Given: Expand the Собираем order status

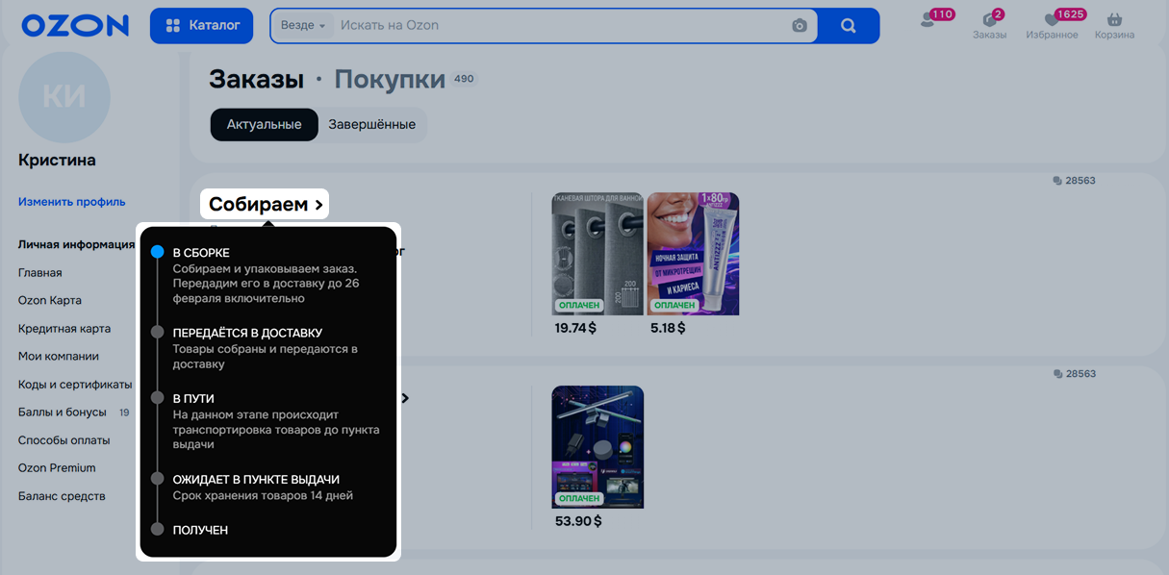Looking at the screenshot, I should tap(266, 204).
